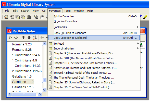Click notes list scroll right arrow
Image resolution: width=150 pixels, height=101 pixels.
coord(40,94)
